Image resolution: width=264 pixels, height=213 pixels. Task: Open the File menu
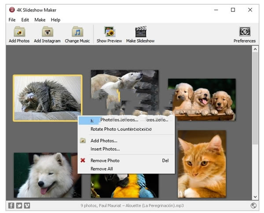pos(12,20)
